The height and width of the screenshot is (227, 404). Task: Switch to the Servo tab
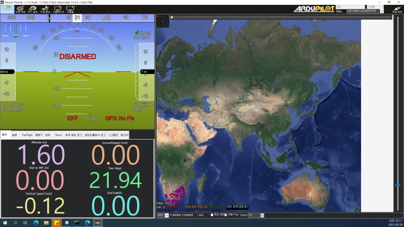58,135
